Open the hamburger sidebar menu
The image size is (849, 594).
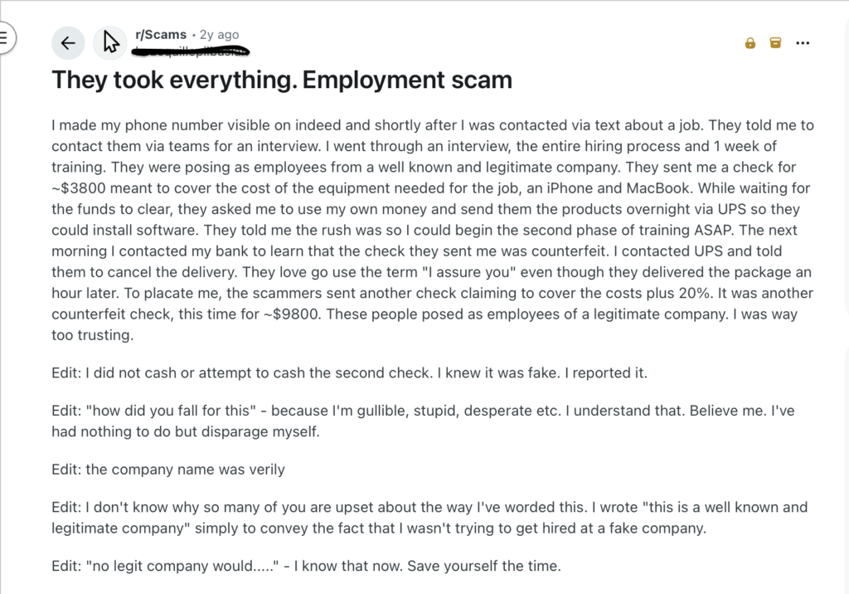tap(5, 37)
